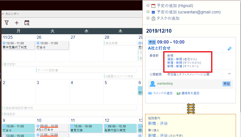Click the A社と打合せ event title
This screenshot has width=241, height=137.
pos(159,48)
